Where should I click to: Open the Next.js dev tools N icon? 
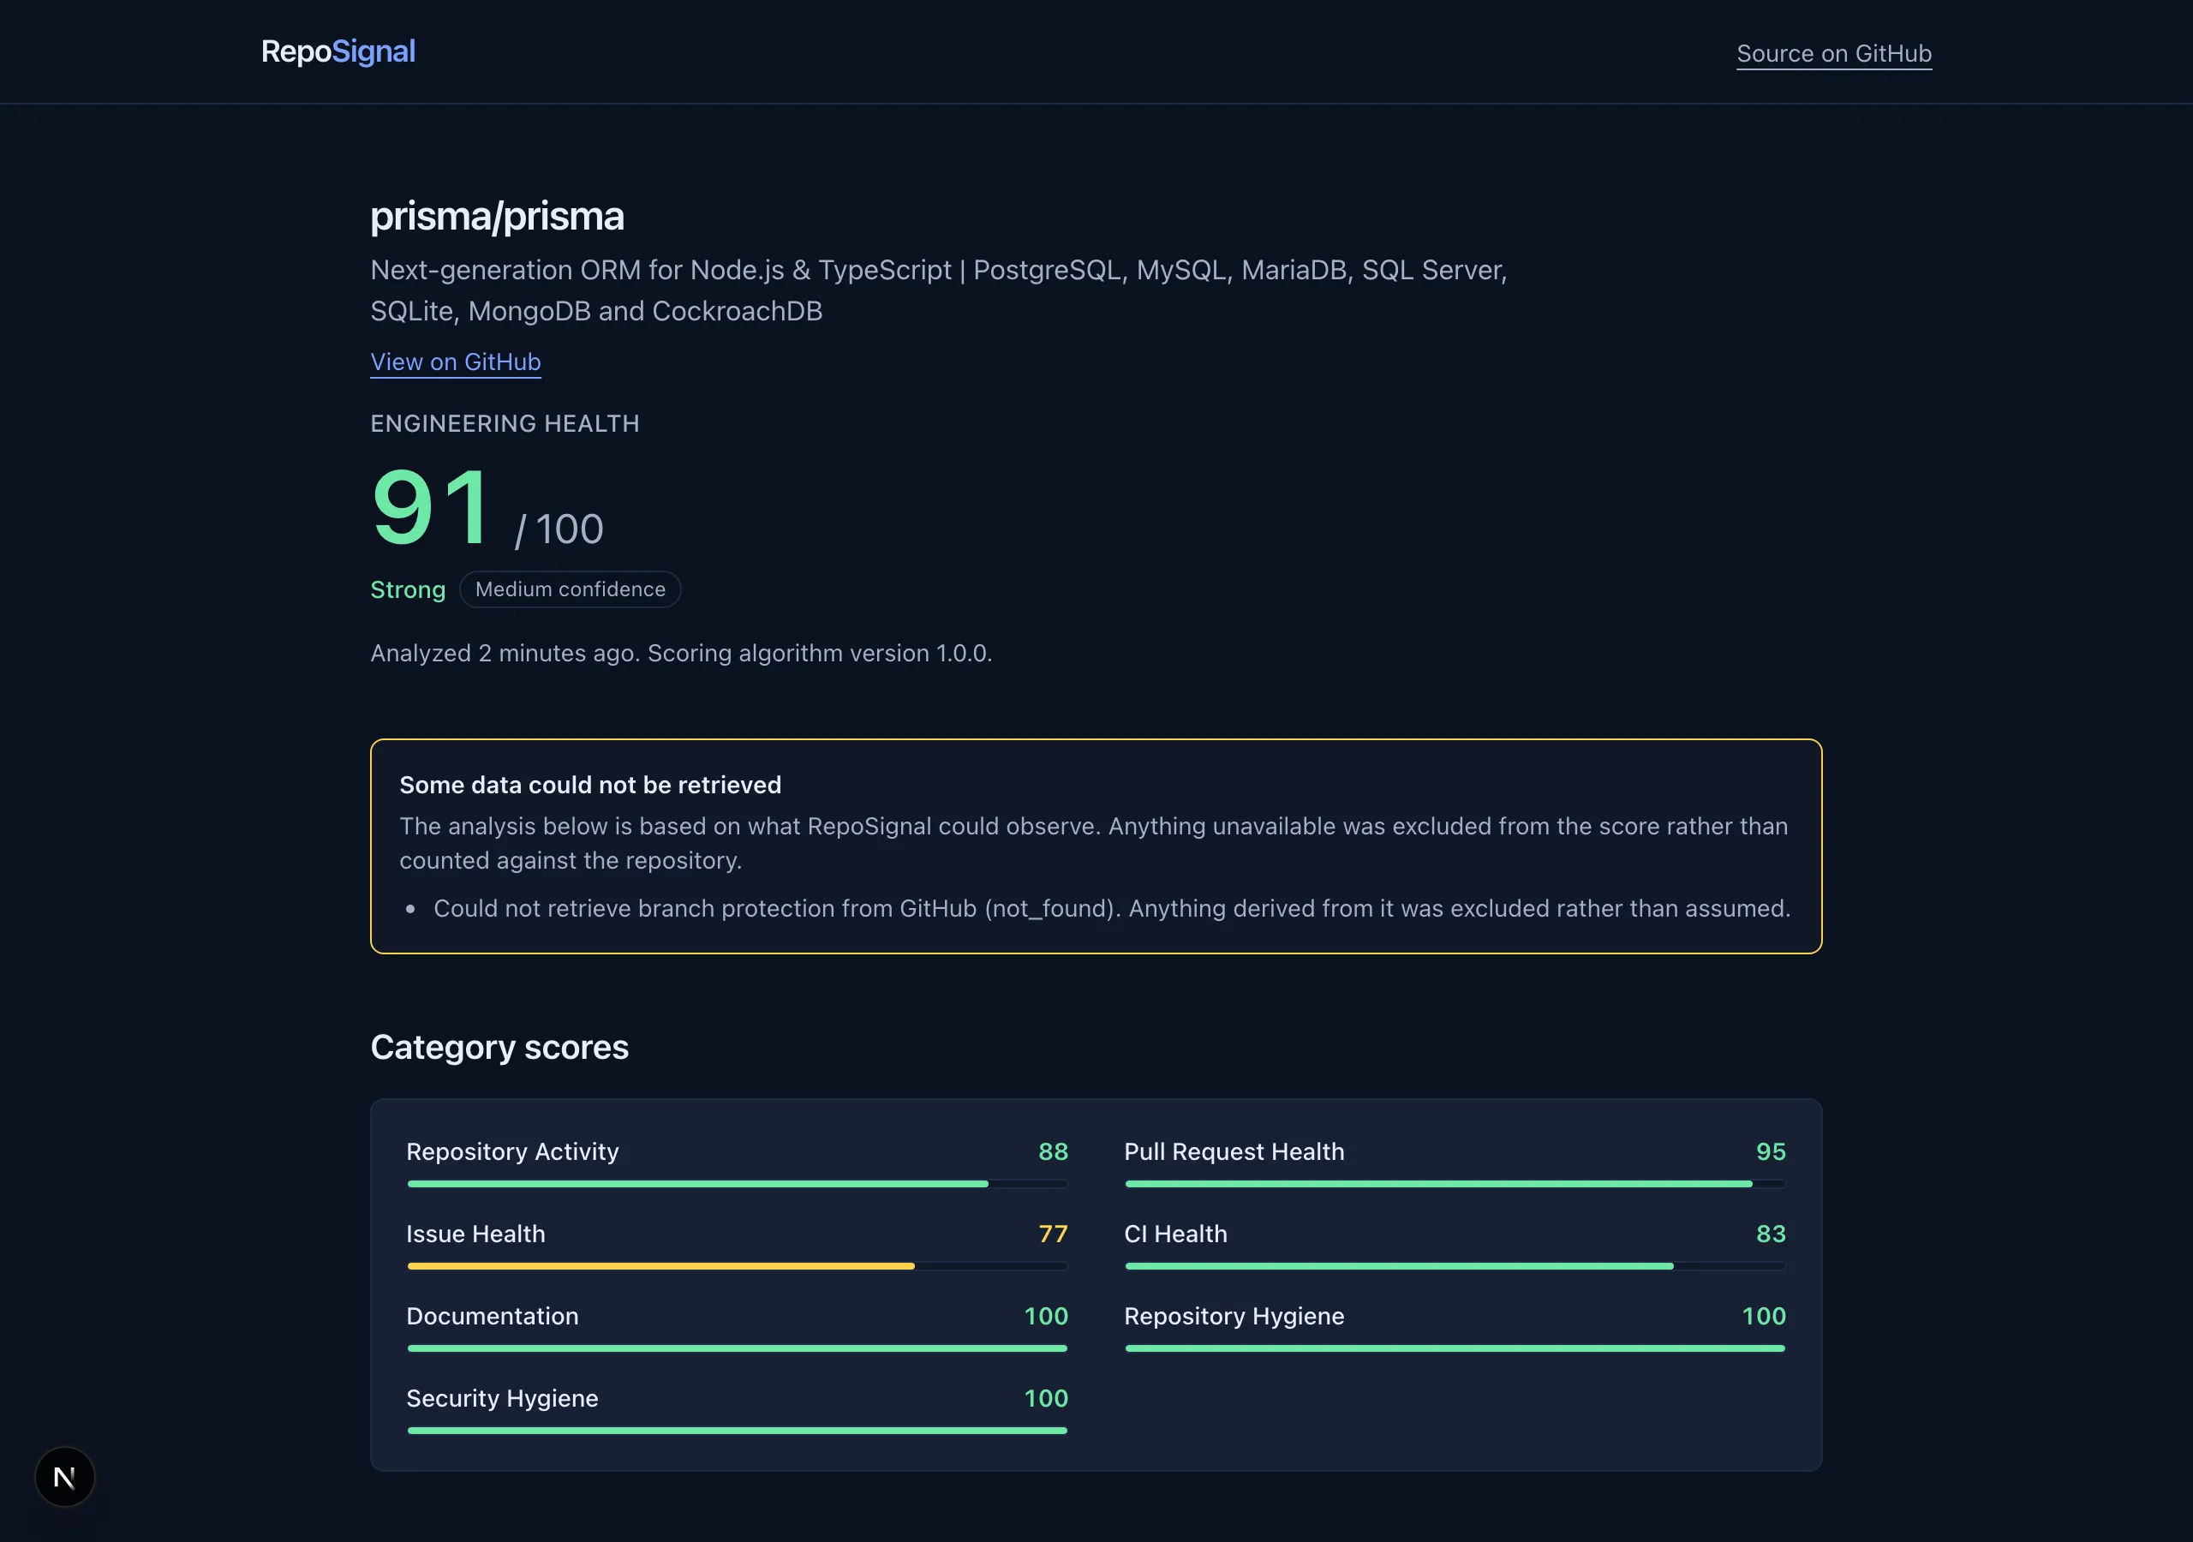(65, 1477)
